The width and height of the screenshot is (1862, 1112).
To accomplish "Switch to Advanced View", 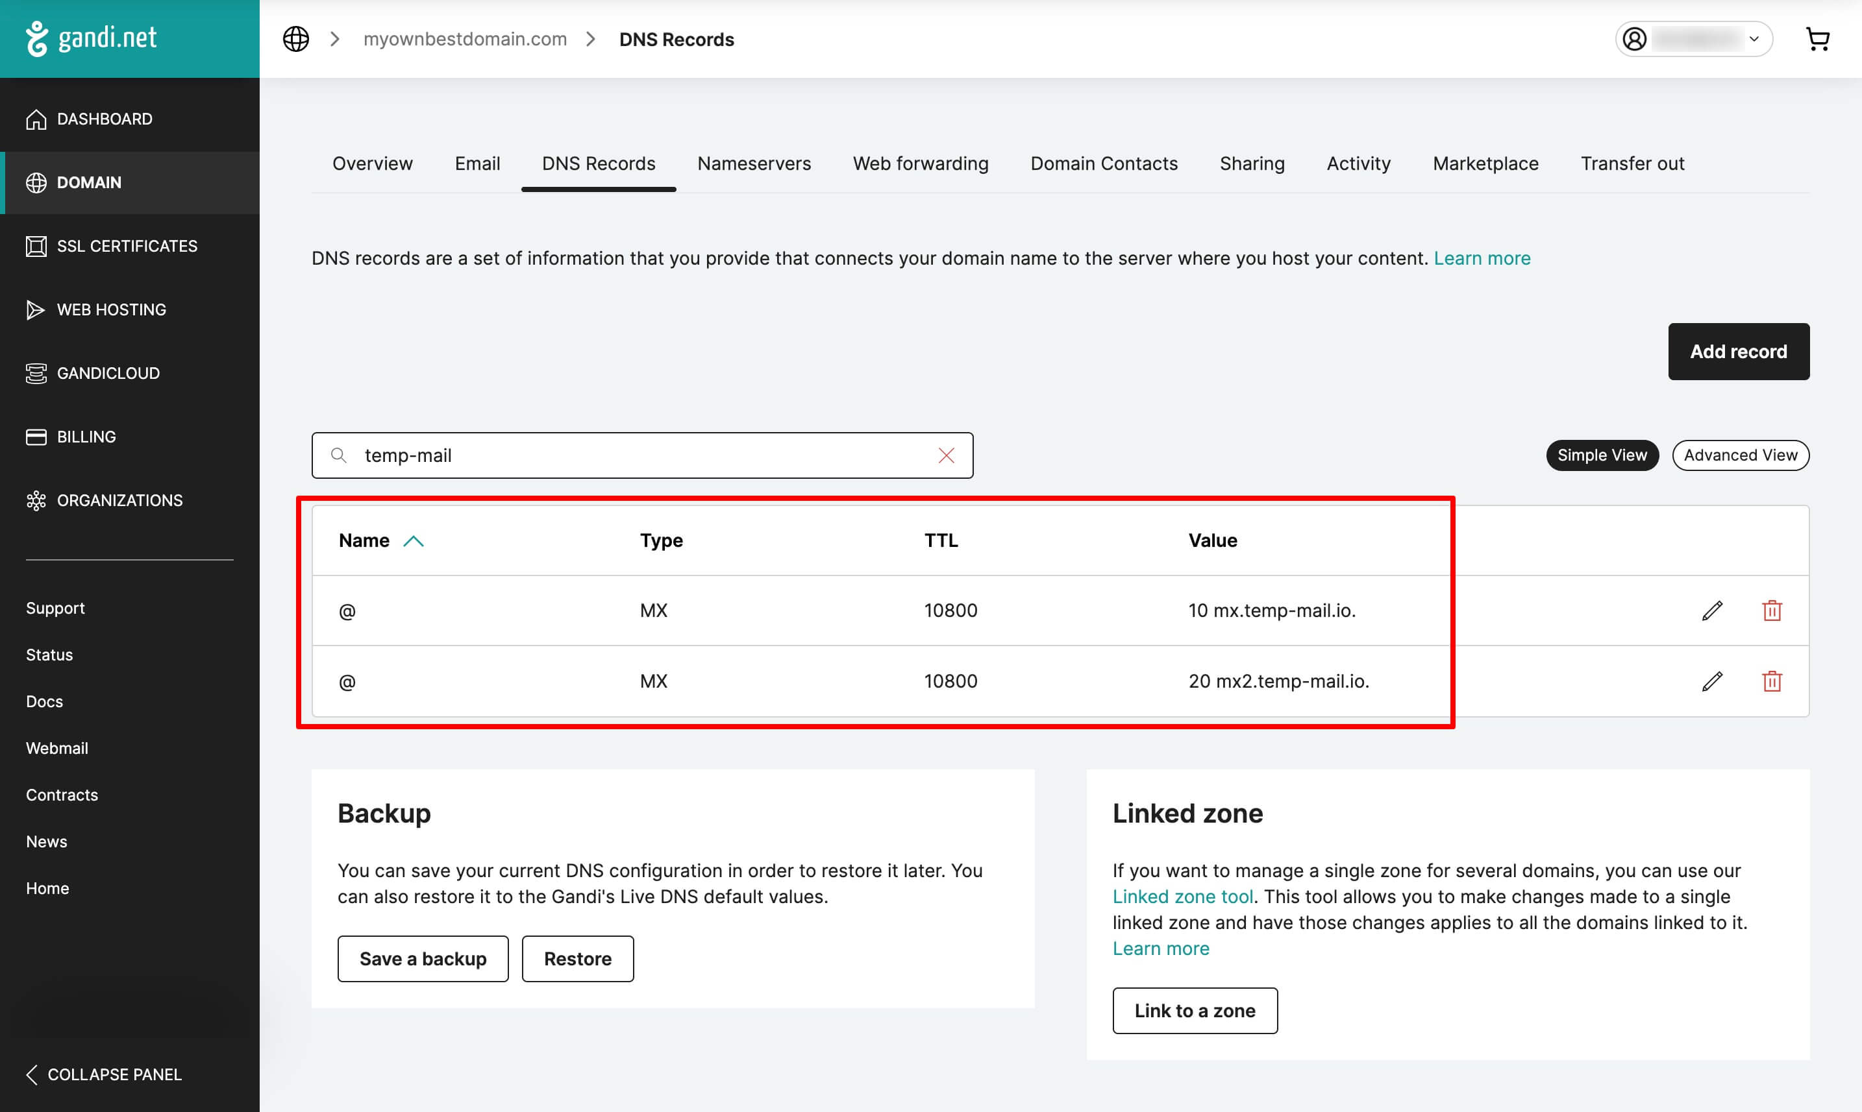I will click(x=1740, y=455).
